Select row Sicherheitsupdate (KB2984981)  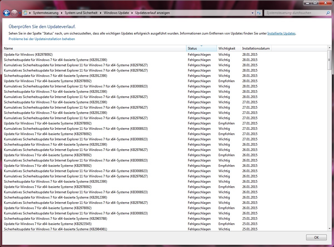[164, 229]
